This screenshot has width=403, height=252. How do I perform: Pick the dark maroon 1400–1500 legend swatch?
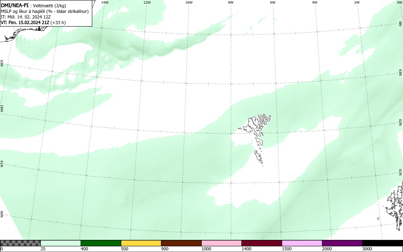point(262,243)
